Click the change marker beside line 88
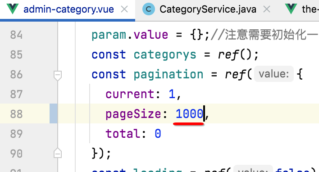This screenshot has width=319, height=172. [54, 113]
